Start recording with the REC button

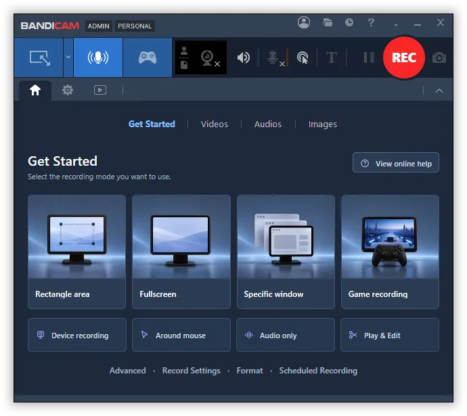[x=404, y=57]
